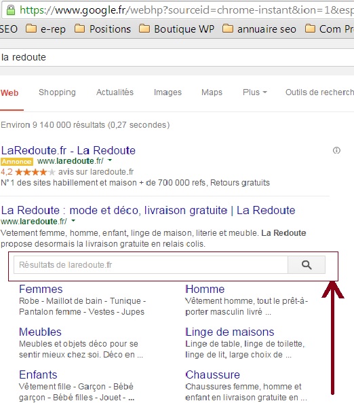Open the 'LaRedoute.fr - La Redoute' ad link
The width and height of the screenshot is (354, 418).
[68, 151]
